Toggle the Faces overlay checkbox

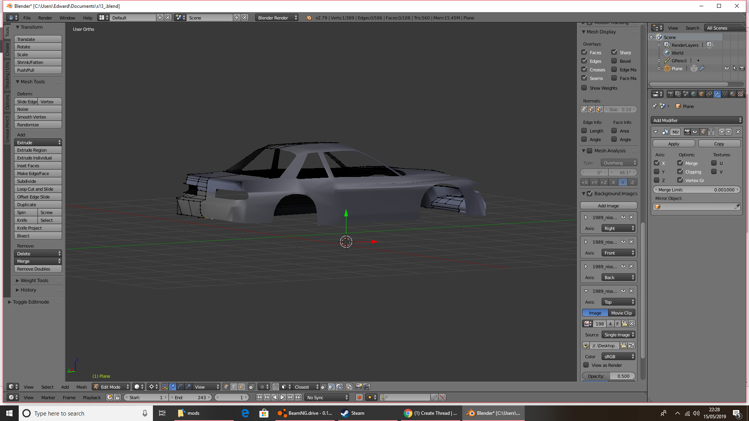[584, 52]
